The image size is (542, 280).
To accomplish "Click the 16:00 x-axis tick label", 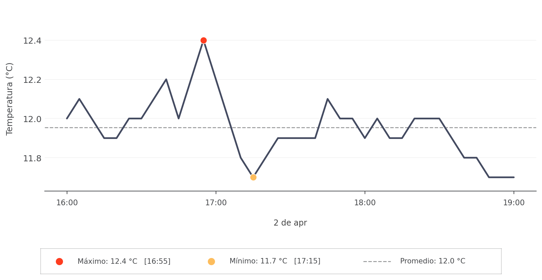I will click(x=67, y=203).
